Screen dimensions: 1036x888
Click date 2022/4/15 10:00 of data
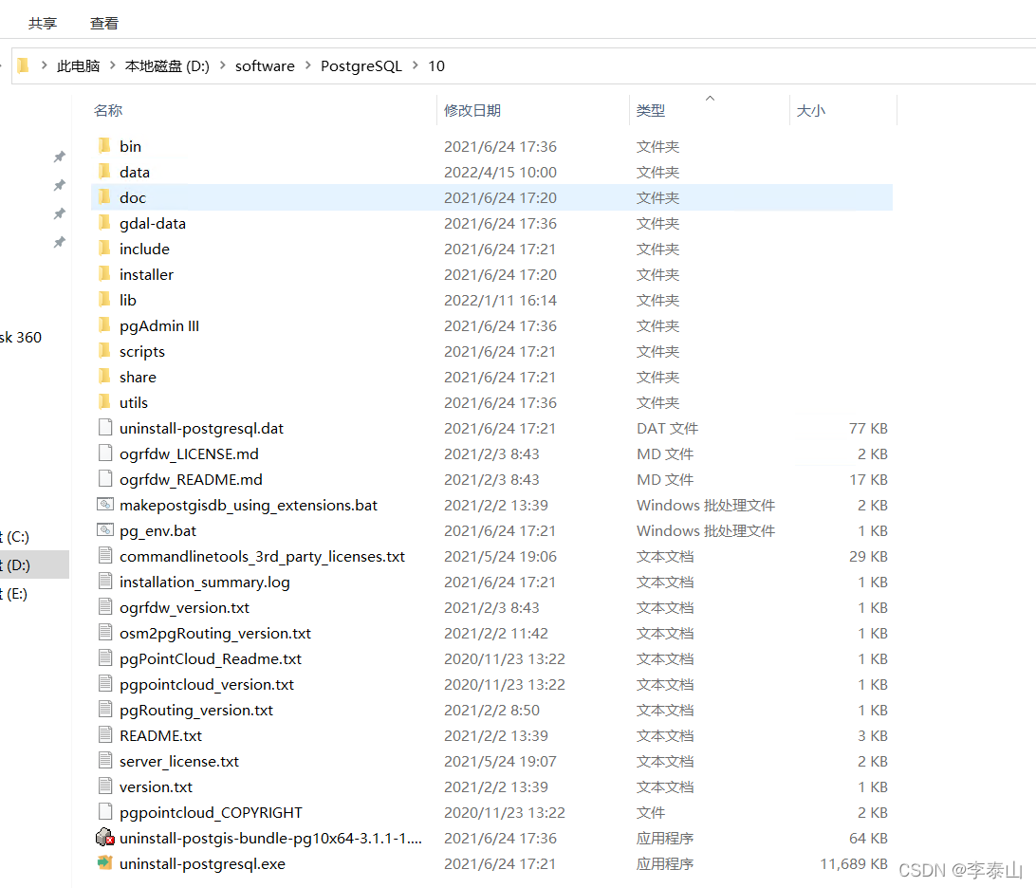click(x=500, y=172)
